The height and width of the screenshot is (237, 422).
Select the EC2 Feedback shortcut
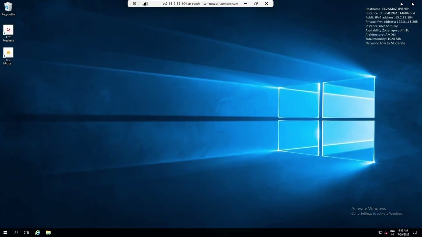(8, 34)
